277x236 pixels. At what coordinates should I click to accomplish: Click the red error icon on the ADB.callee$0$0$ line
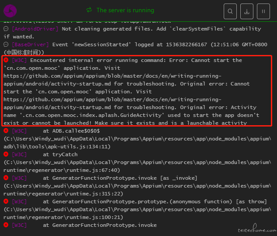coord(6,131)
